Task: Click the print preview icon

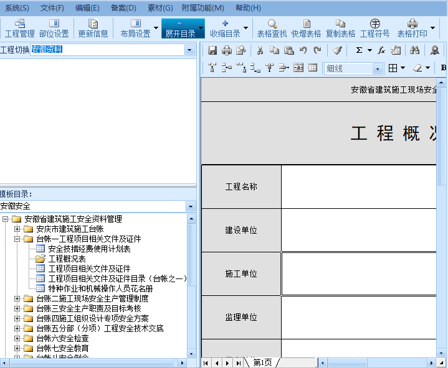Action: tap(241, 50)
